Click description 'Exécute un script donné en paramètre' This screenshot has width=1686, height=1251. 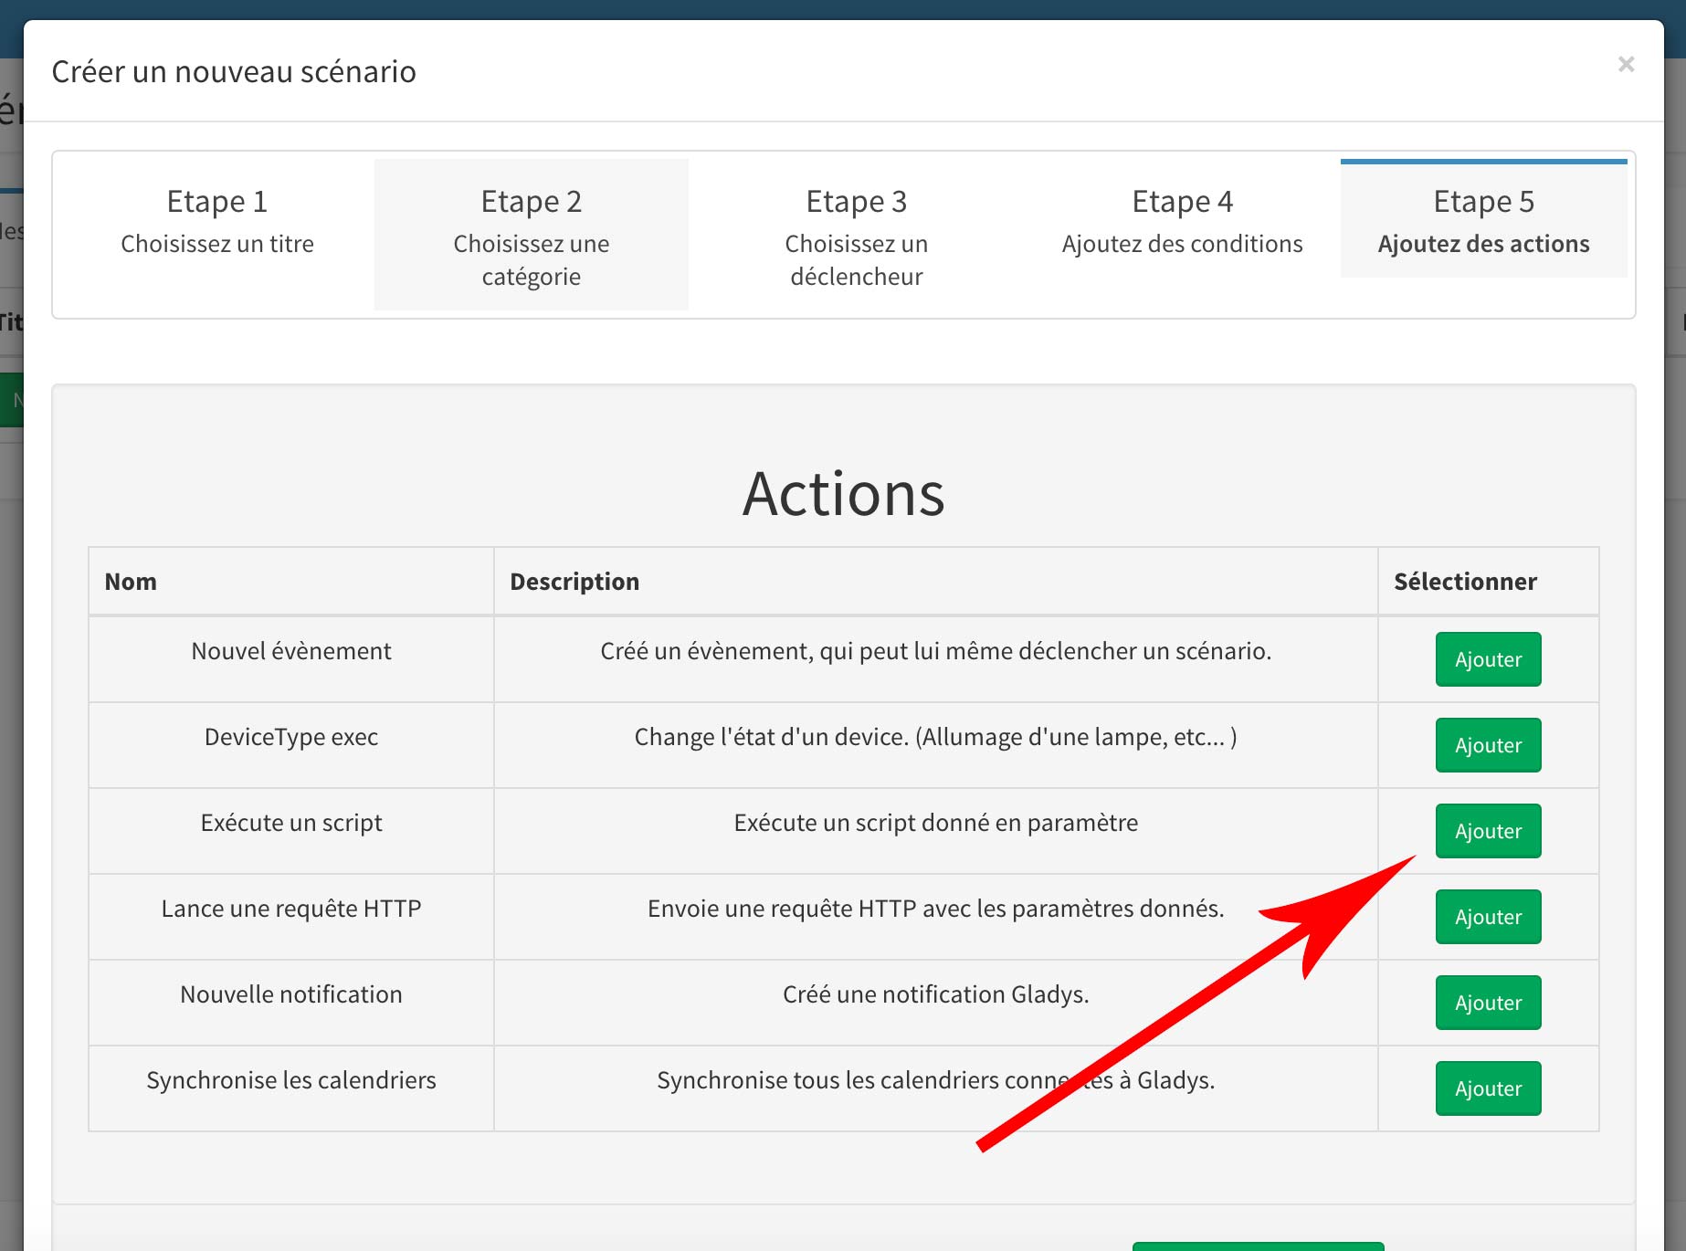tap(935, 823)
